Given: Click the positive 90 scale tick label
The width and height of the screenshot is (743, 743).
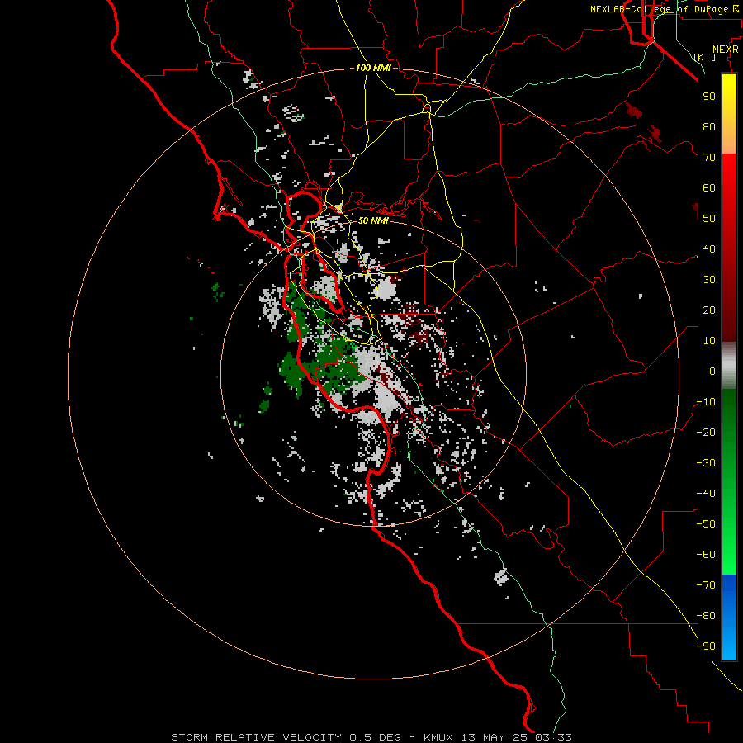Looking at the screenshot, I should click(709, 97).
